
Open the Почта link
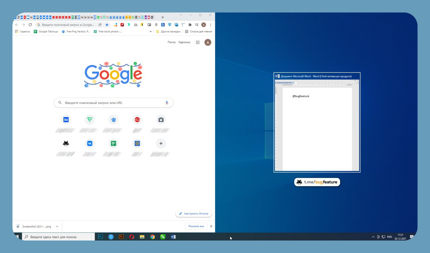tap(172, 42)
